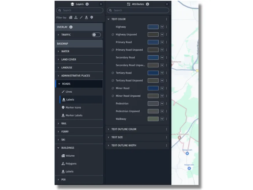Expand the SKI layer group

58,140
